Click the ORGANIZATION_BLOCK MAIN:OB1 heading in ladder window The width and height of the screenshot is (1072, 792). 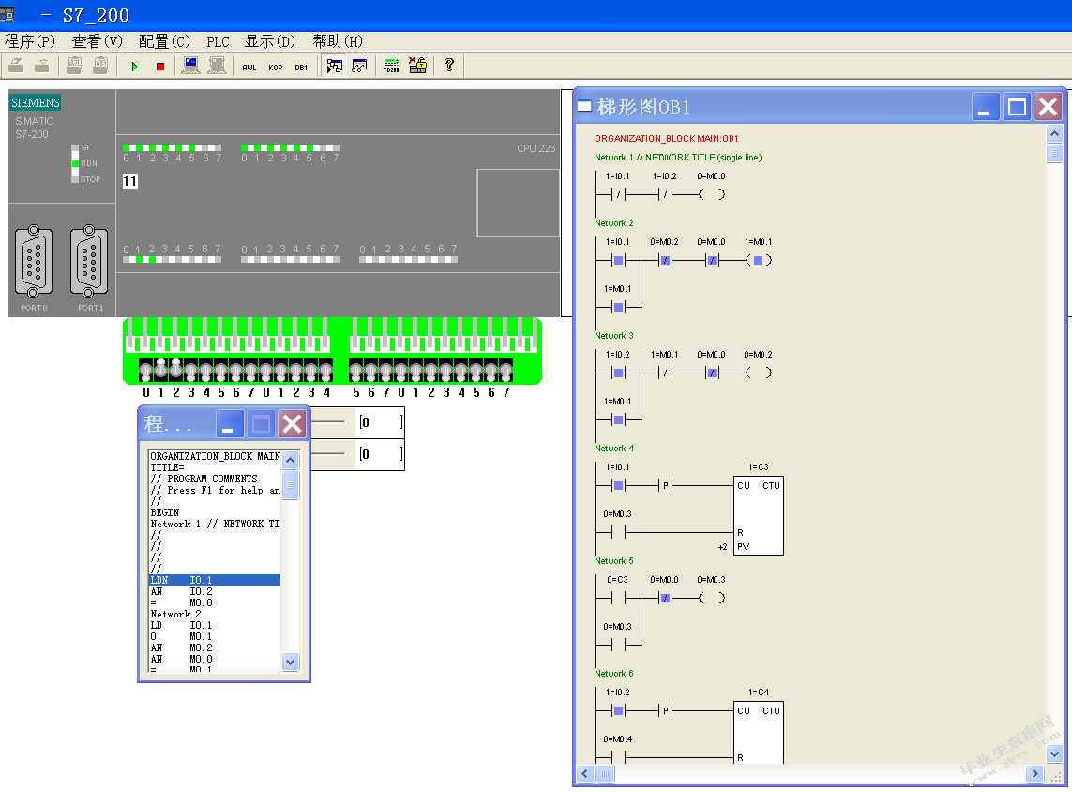666,138
